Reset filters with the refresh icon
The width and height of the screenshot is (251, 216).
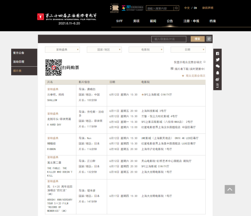click(209, 39)
